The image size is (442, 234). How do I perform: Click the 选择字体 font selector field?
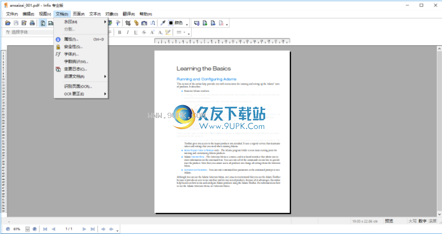[x=30, y=32]
